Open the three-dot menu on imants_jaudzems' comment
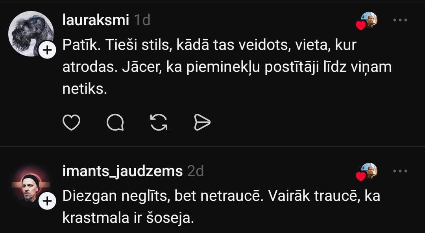This screenshot has height=233, width=425. [400, 171]
